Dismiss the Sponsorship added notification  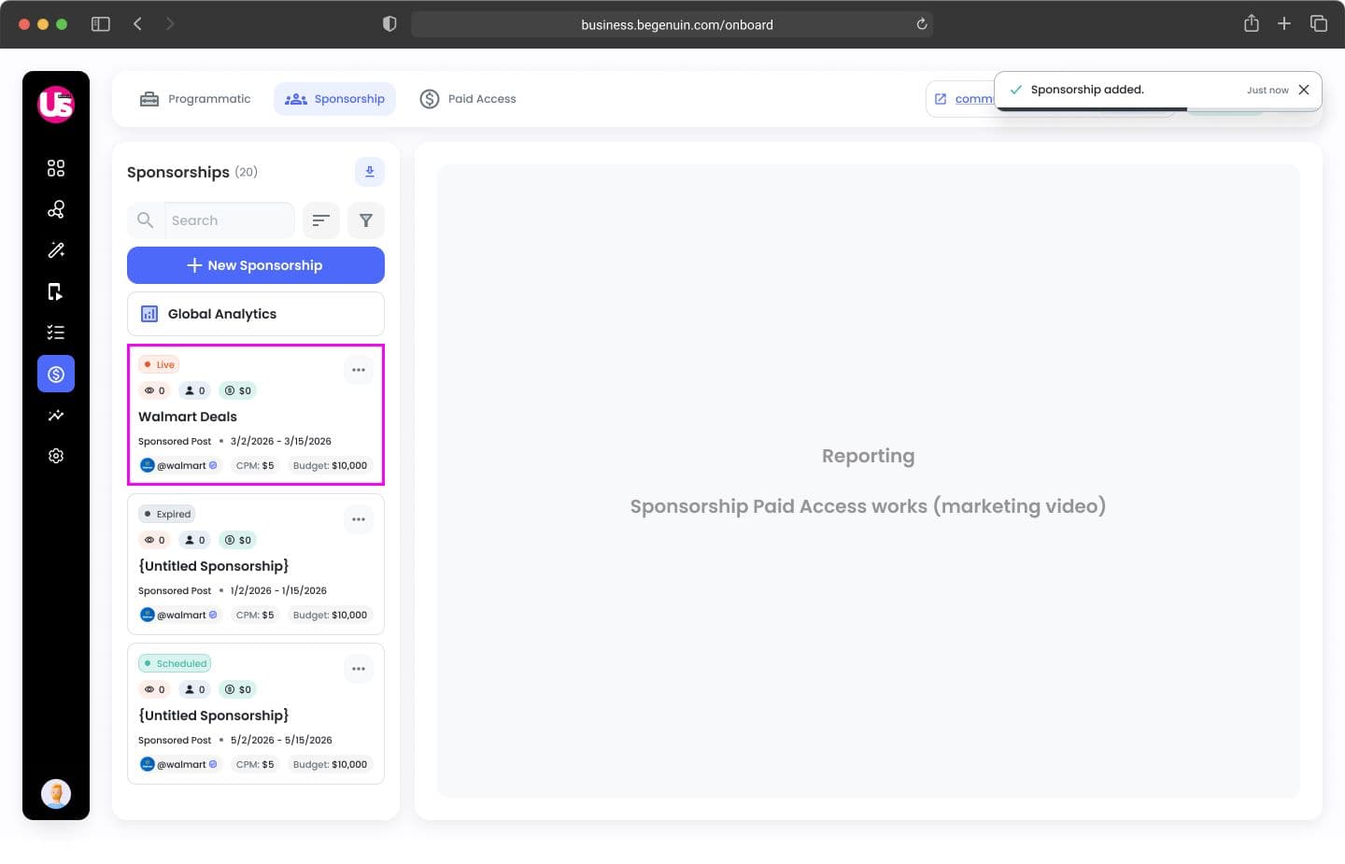pyautogui.click(x=1304, y=90)
